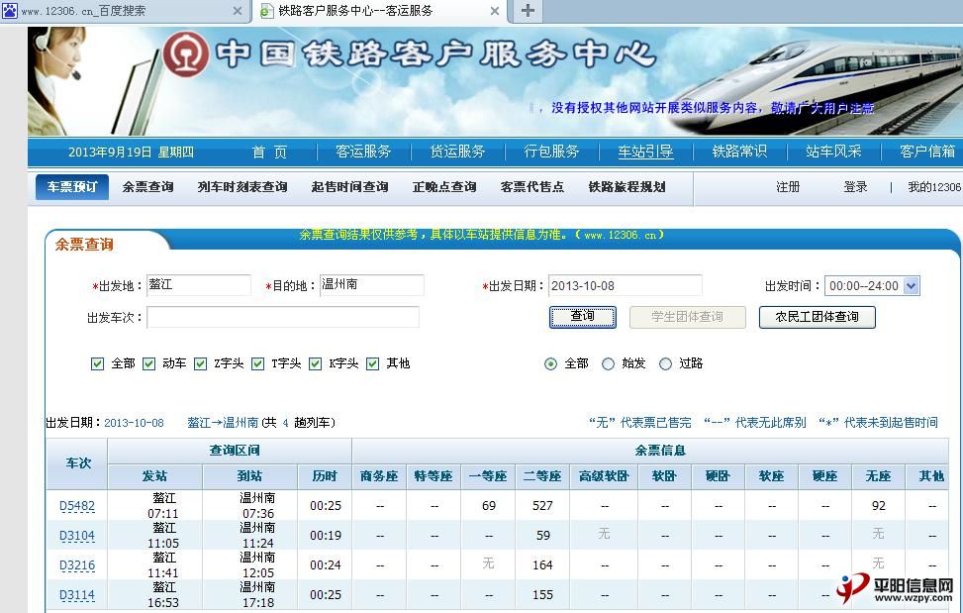Viewport: 963px width, 613px height.
Task: Click the 学生团体查询 button
Action: click(x=687, y=317)
